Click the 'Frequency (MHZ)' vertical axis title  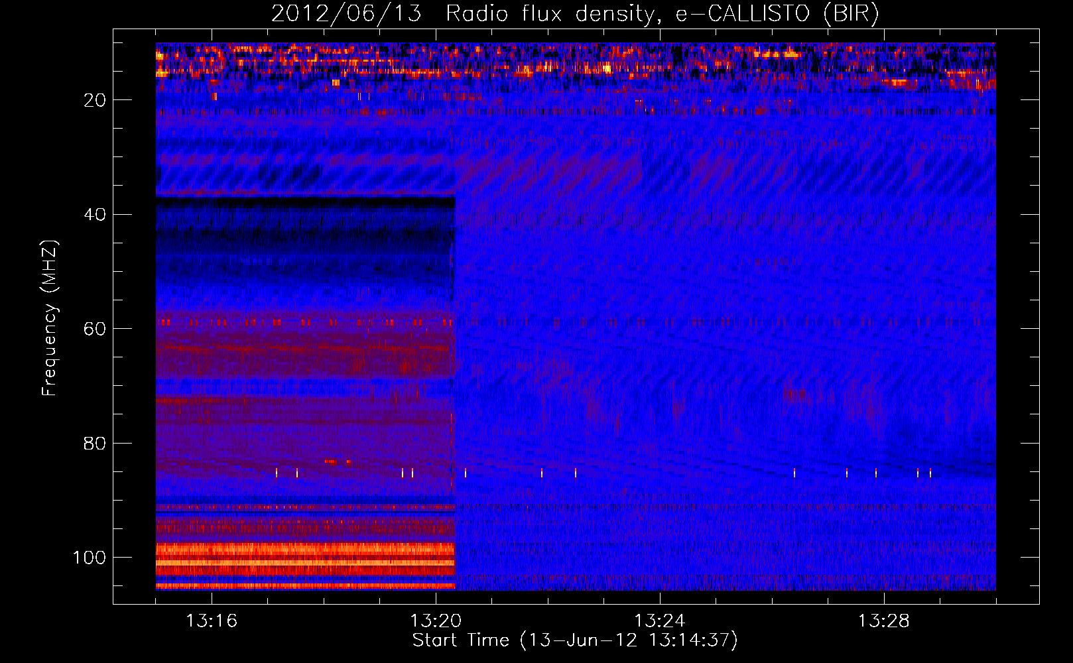[50, 318]
